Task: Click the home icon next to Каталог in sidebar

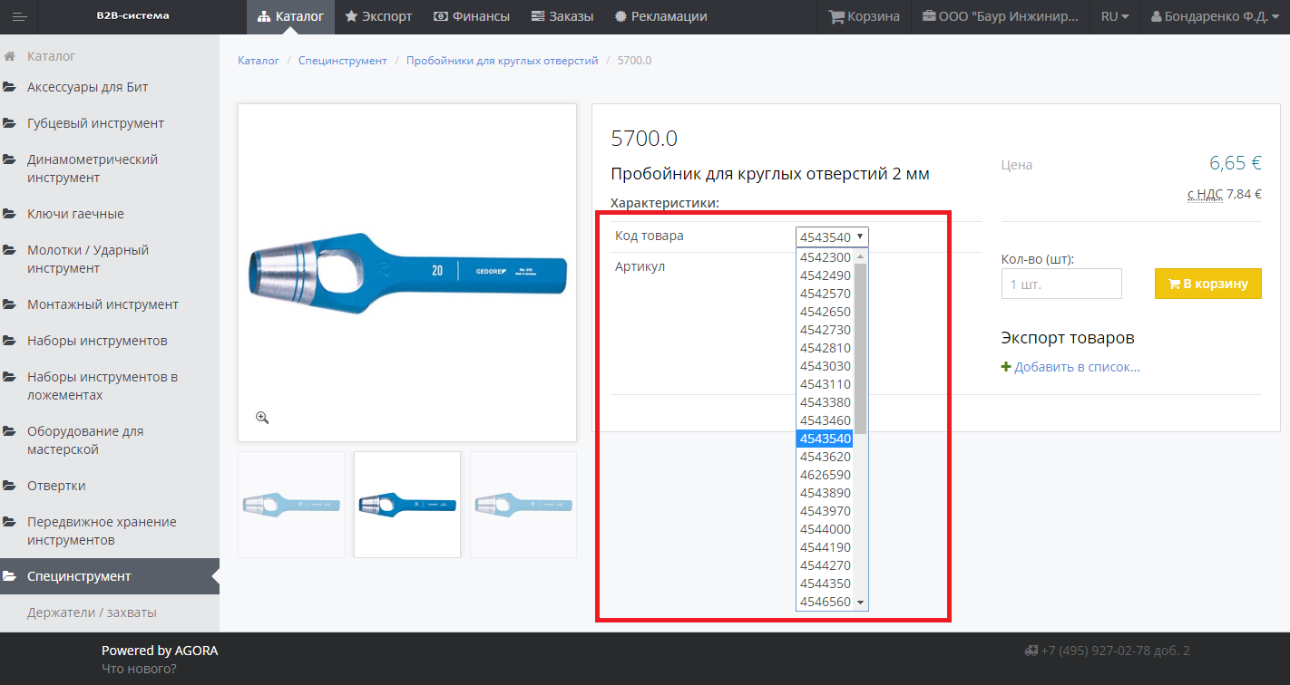Action: (10, 56)
